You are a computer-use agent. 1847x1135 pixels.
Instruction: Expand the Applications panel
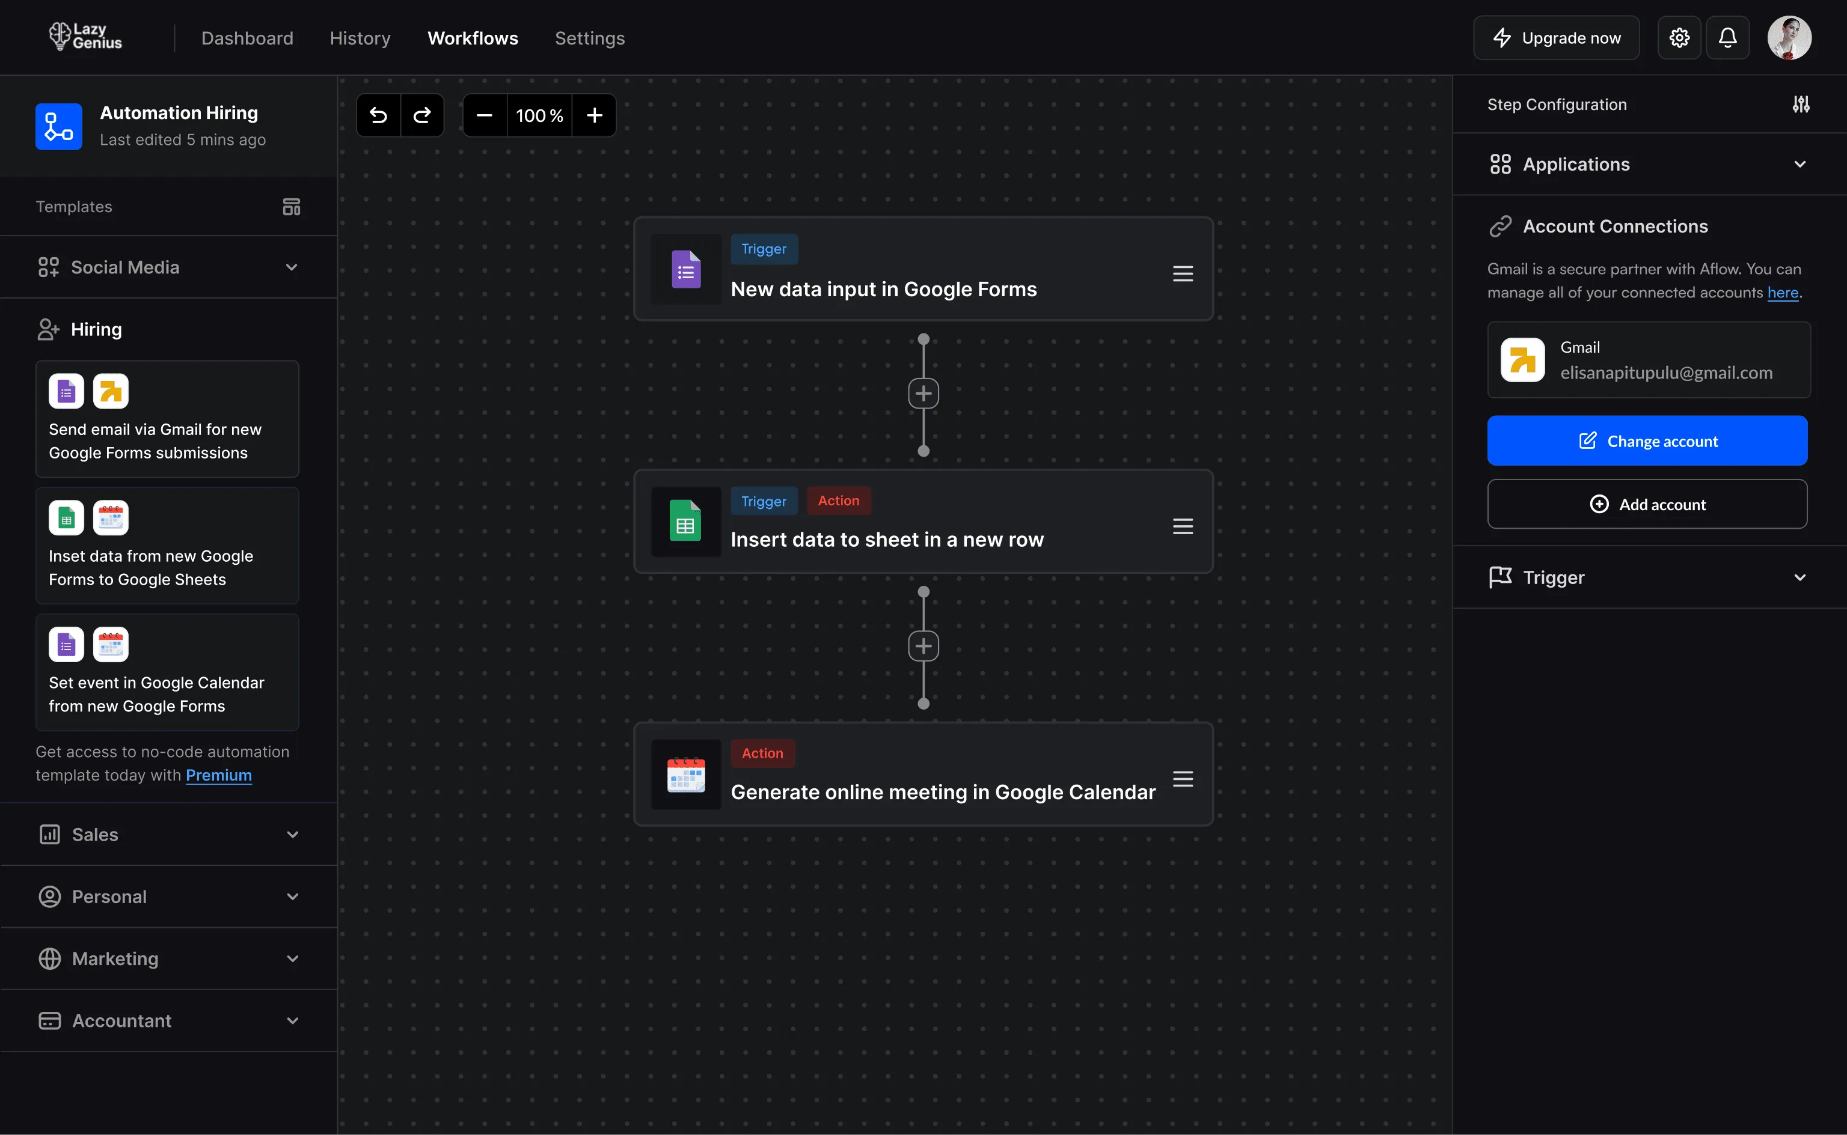[x=1799, y=165]
